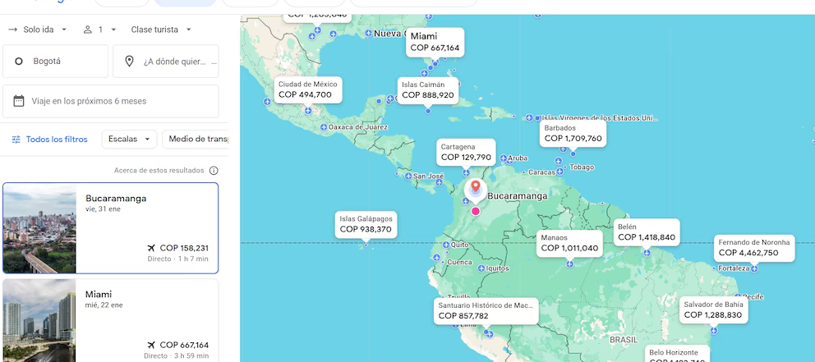Click the location pin icon in destination field

(130, 62)
